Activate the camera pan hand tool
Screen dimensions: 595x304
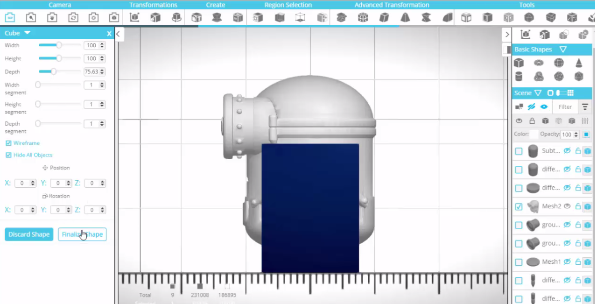point(52,18)
